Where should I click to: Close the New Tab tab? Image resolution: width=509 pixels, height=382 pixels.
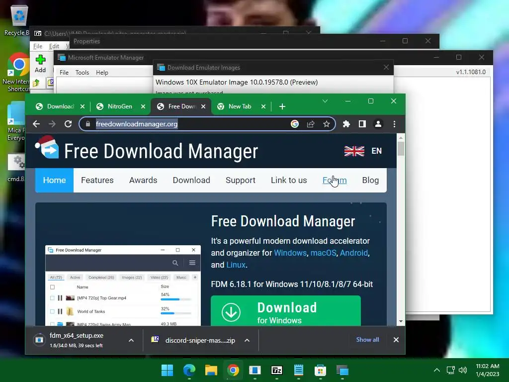[x=263, y=106]
